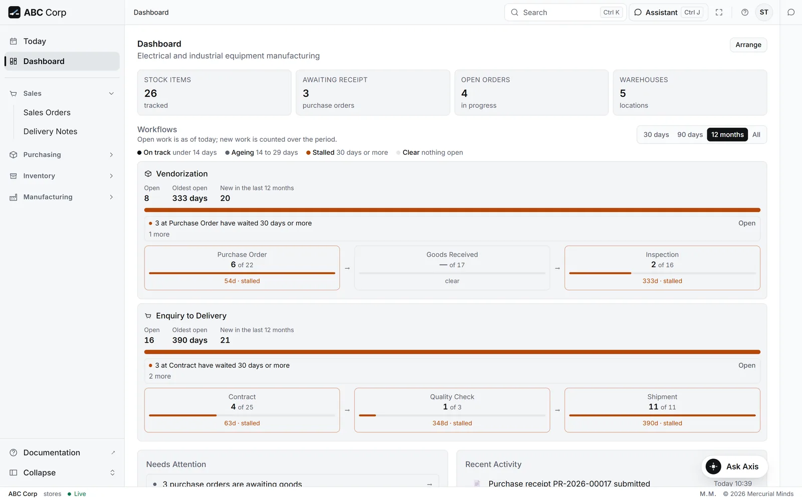
Task: Click the Purchasing box icon in the sidebar
Action: 14,155
